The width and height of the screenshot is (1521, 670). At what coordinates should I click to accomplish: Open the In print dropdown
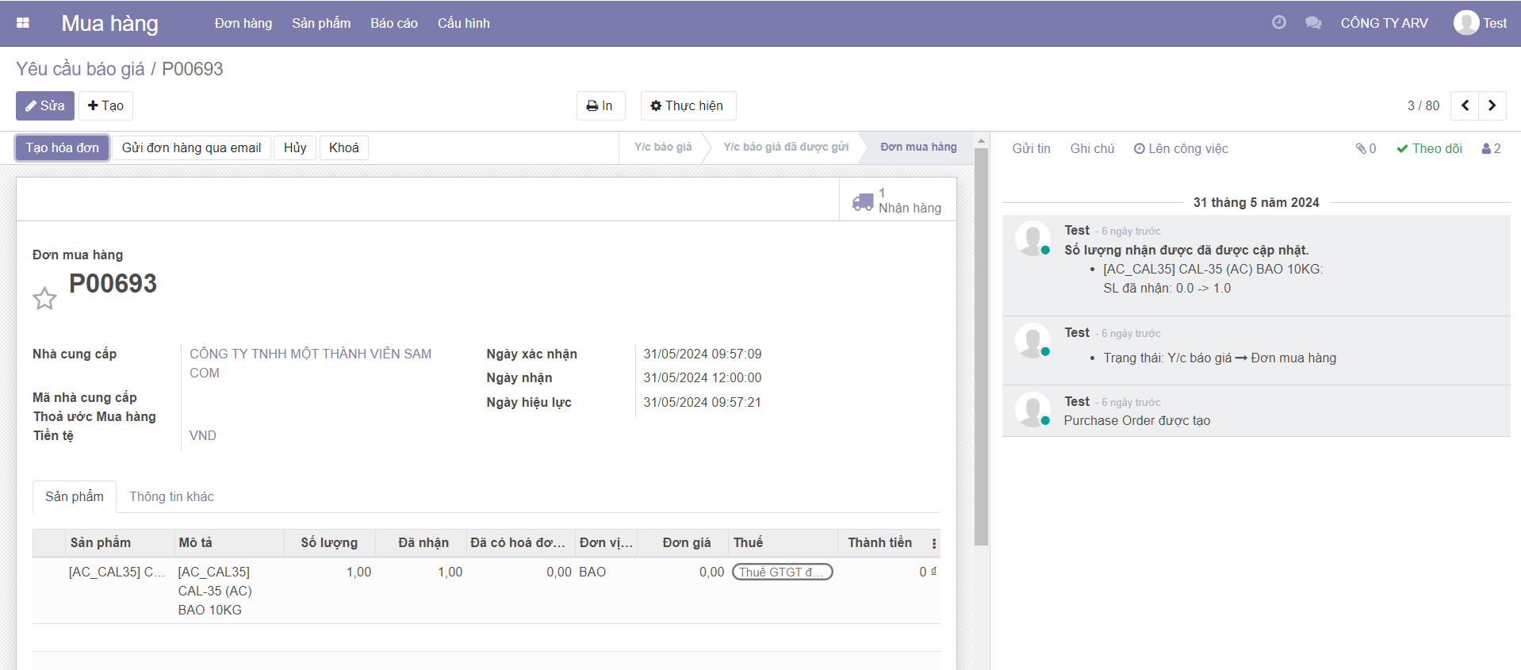(x=600, y=105)
